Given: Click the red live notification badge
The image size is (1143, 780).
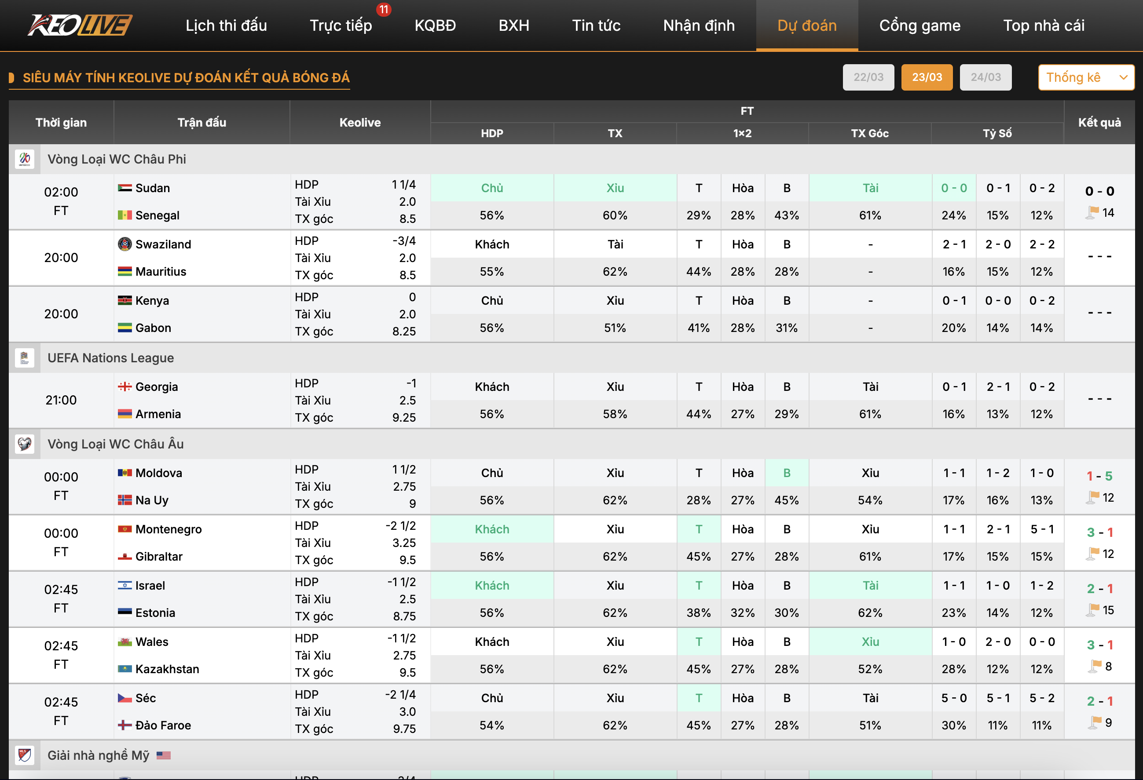Looking at the screenshot, I should pos(384,9).
